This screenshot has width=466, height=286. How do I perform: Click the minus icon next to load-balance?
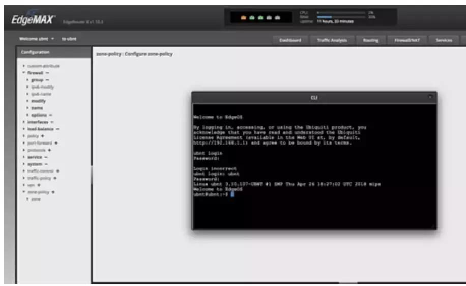coord(57,129)
